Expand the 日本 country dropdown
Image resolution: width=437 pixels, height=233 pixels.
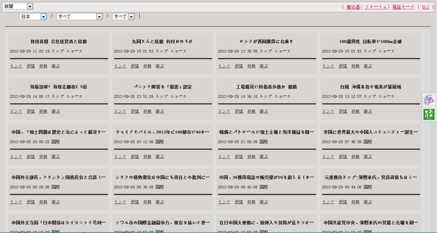[33, 17]
